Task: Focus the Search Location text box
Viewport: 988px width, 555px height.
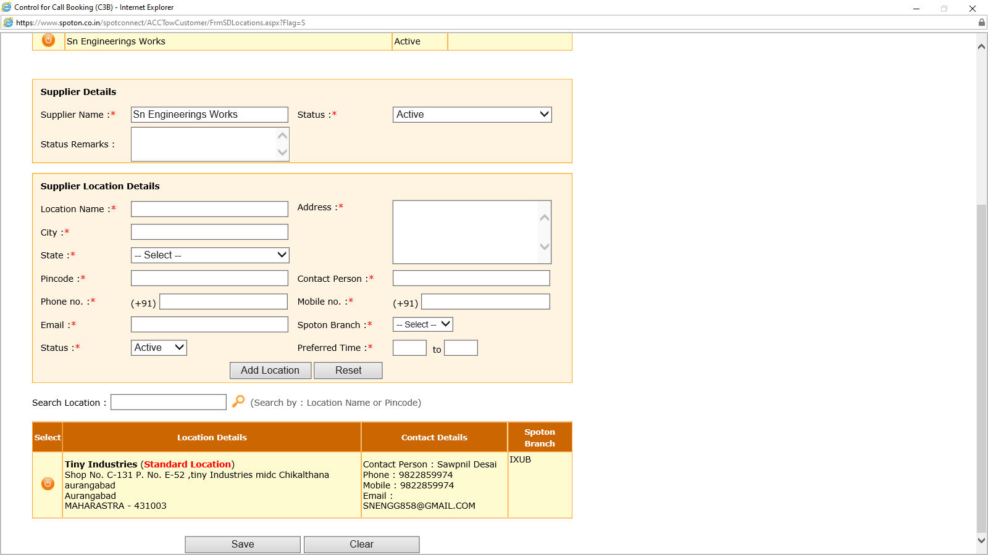Action: coord(168,402)
